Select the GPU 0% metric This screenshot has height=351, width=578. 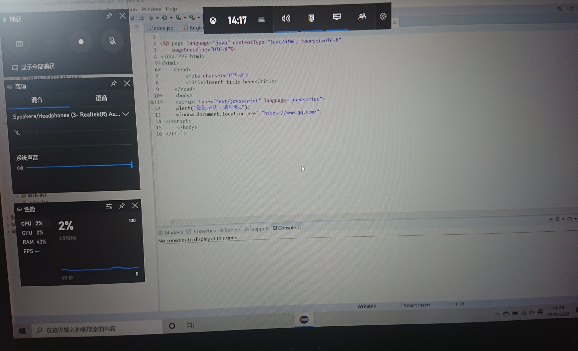click(33, 233)
